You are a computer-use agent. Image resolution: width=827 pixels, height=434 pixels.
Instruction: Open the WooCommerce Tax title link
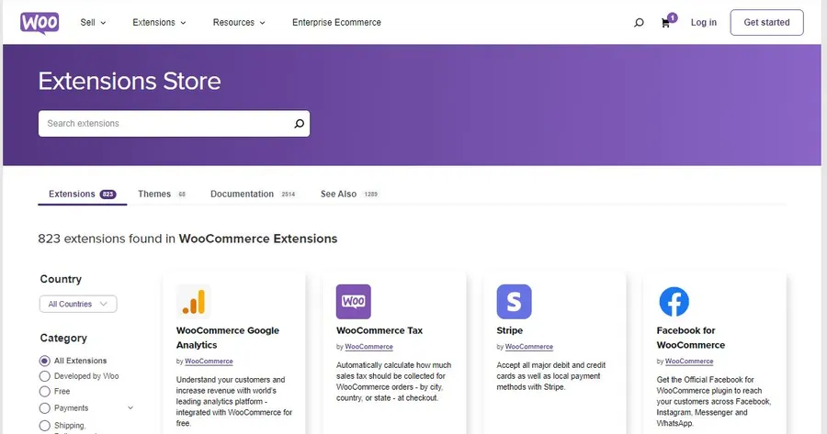(380, 330)
